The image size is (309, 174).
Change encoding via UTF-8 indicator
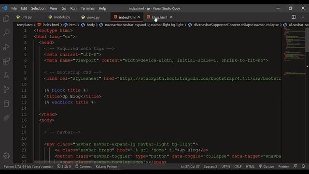click(x=225, y=166)
